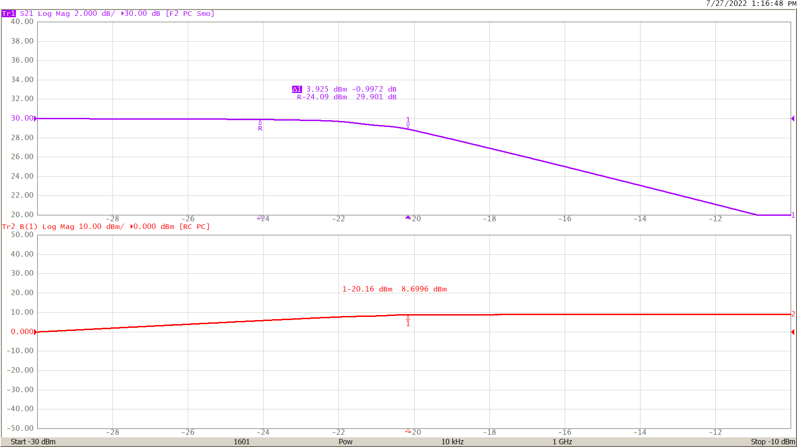Click the red reference level arrow on right edge
Screen dimensions: 797x447
tap(792, 332)
